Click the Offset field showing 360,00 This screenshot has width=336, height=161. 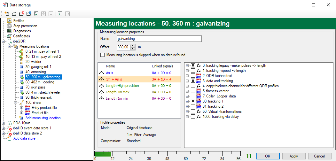click(x=124, y=47)
